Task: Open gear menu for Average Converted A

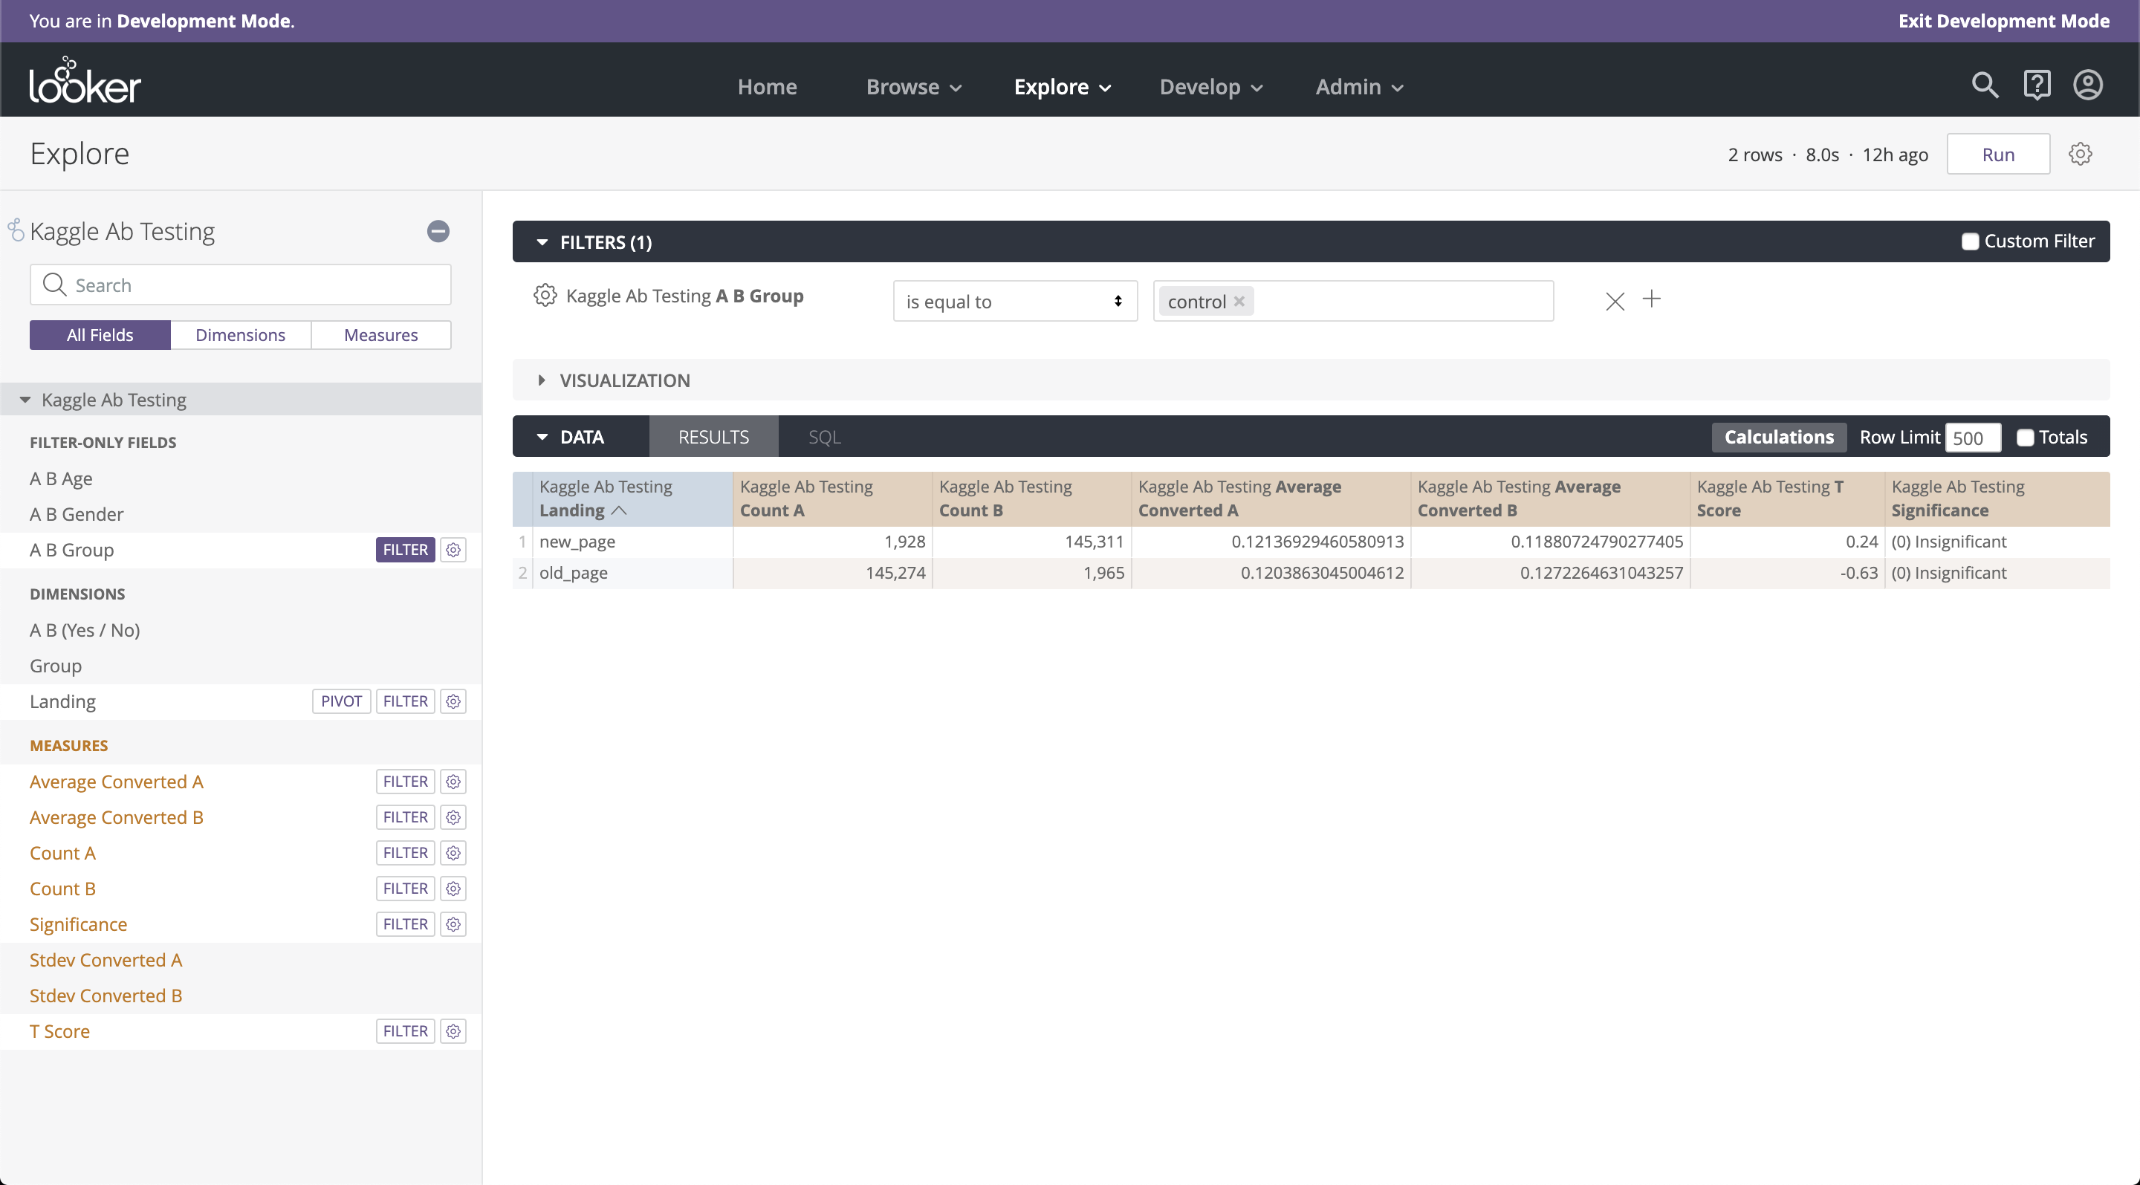Action: (x=453, y=782)
